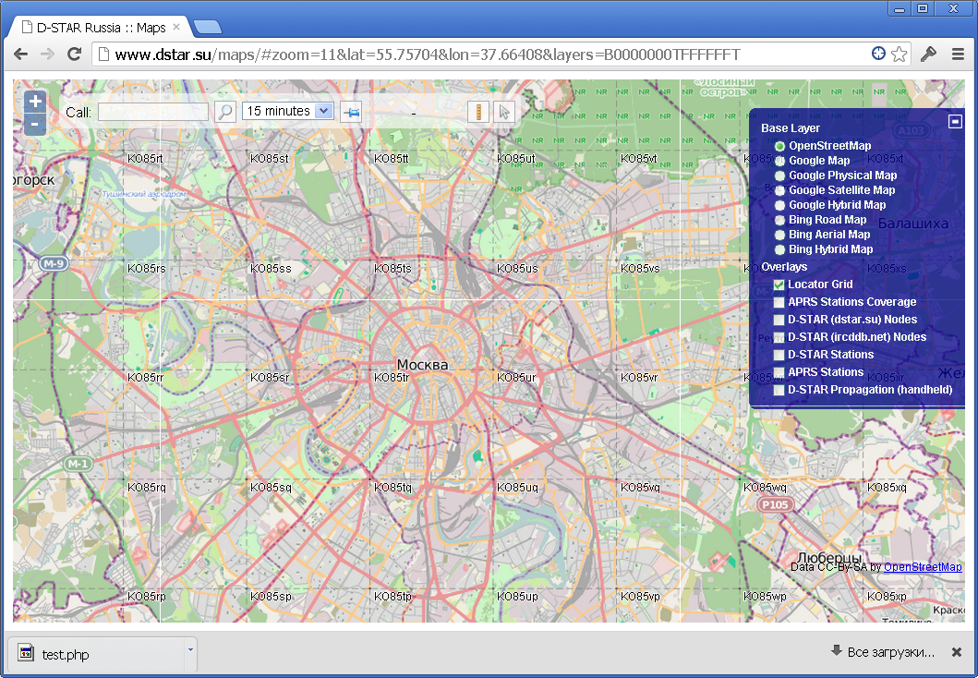Close the D-STAR Russia Maps tab

(176, 27)
